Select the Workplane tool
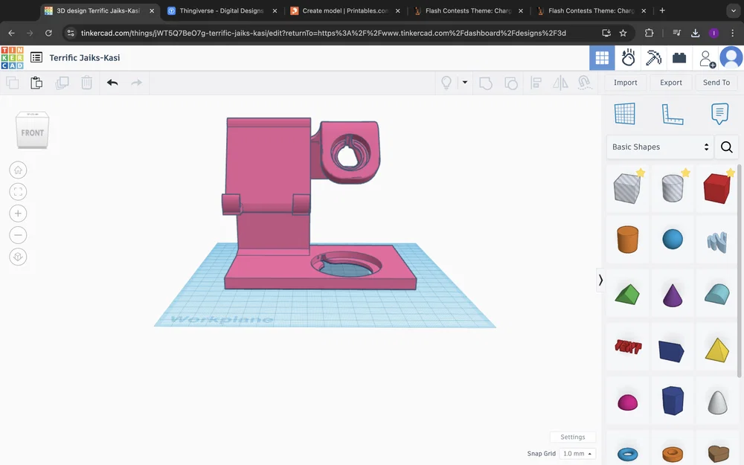744x465 pixels. coord(624,114)
